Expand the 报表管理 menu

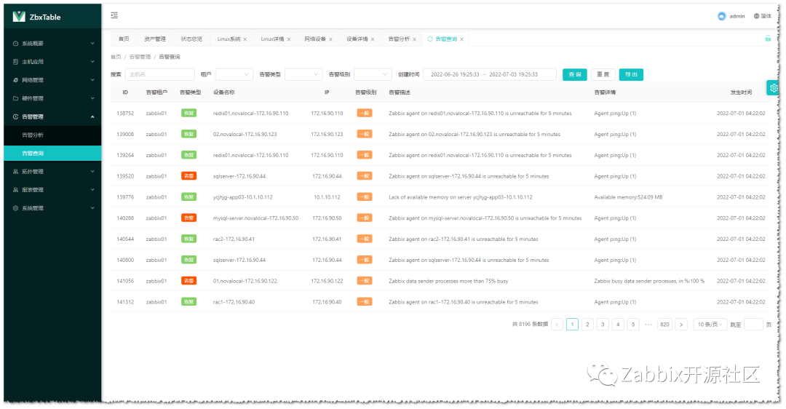pyautogui.click(x=92, y=190)
